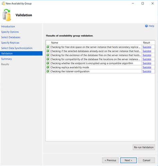
Task: Click green check icon for replica availability mode row
Action: click(48, 67)
